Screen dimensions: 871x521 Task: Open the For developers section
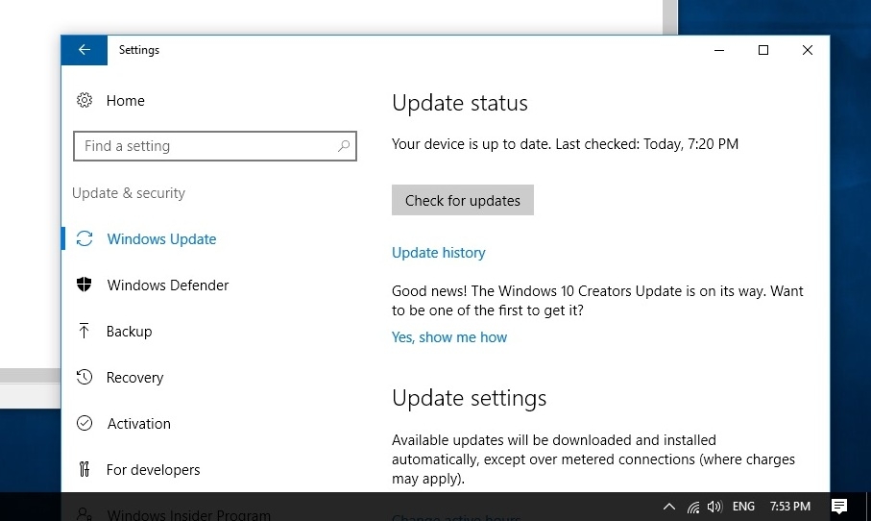point(154,470)
